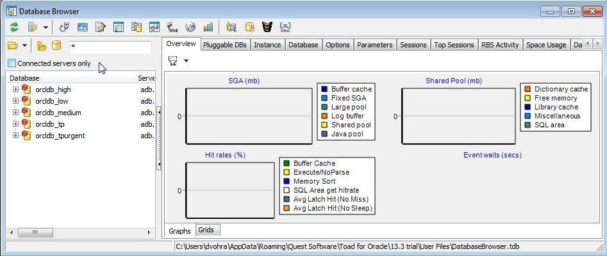Open the dropdown arrow beside the script icon
The image size is (607, 256).
point(46,28)
